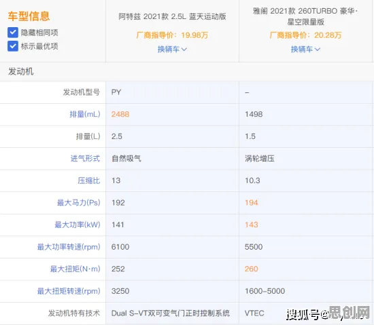Click the highlighted 194 horsepower value
This screenshot has width=374, height=325.
tap(252, 203)
